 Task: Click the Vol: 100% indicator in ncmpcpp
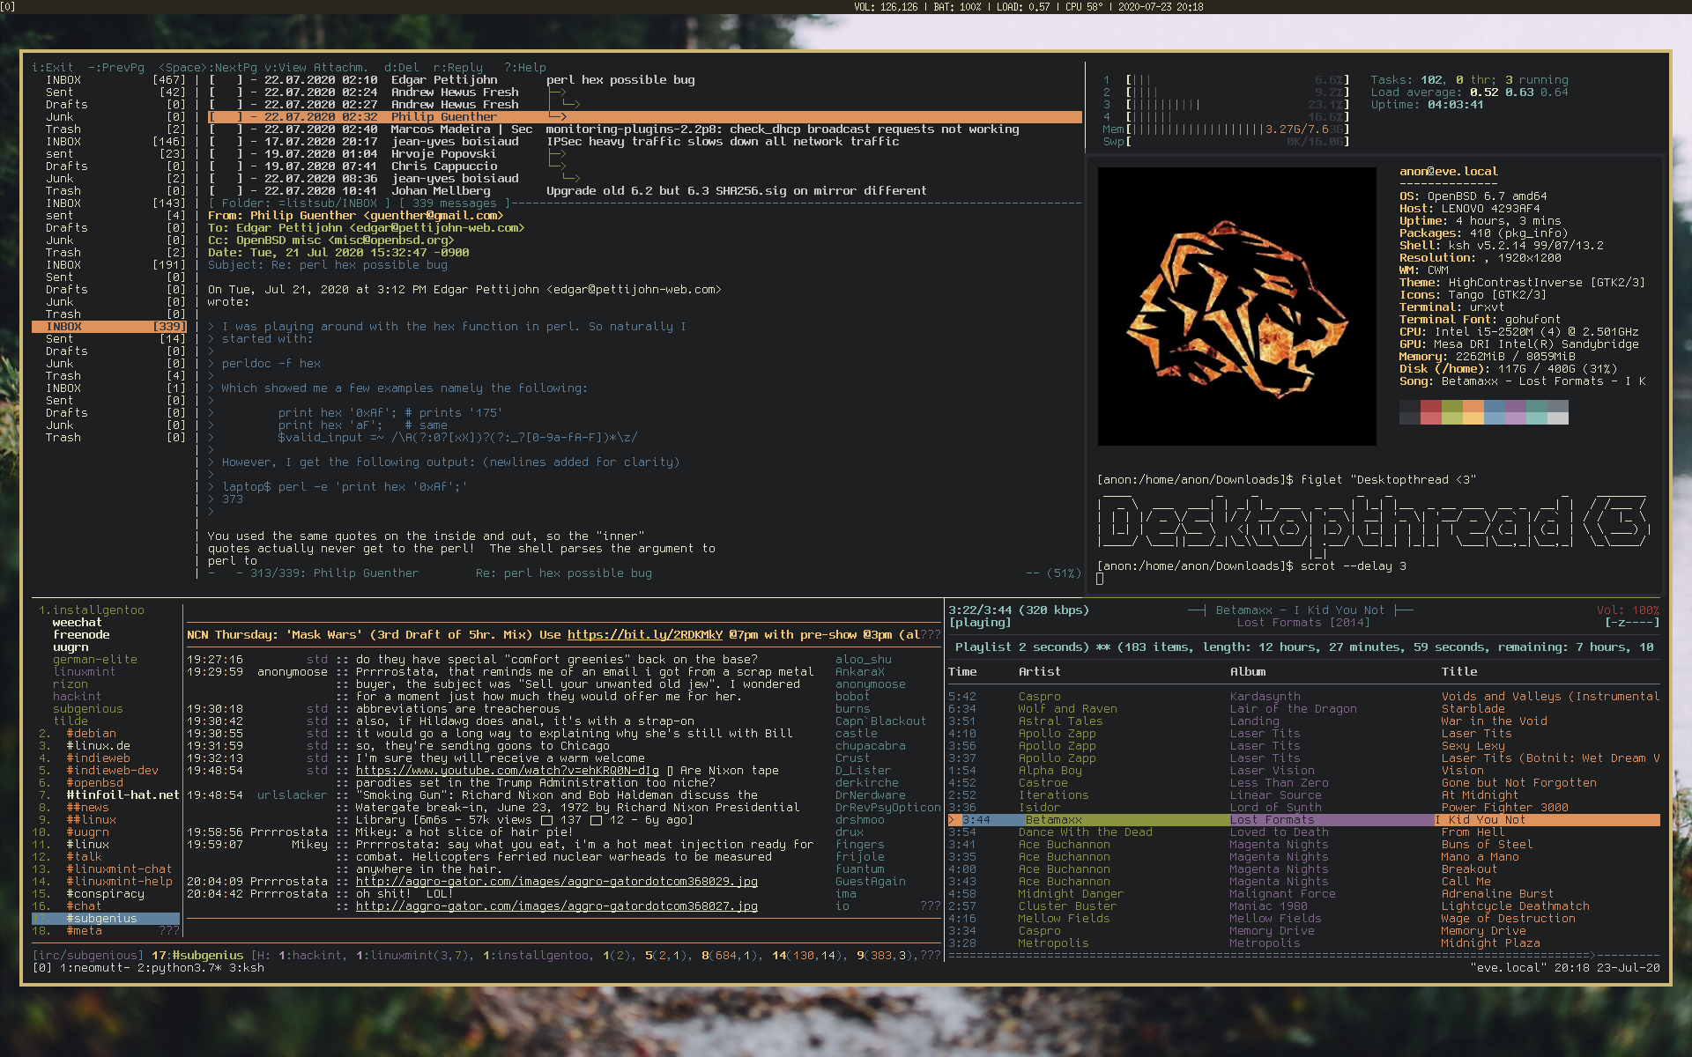pyautogui.click(x=1629, y=610)
